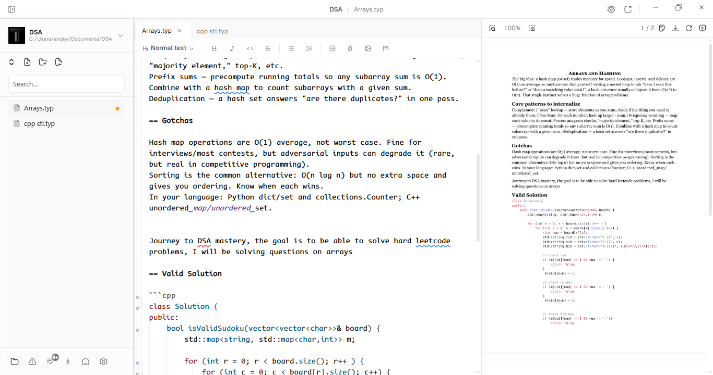This screenshot has width=713, height=375.
Task: Click the 'Gotchas' heading in preview
Action: [522, 145]
